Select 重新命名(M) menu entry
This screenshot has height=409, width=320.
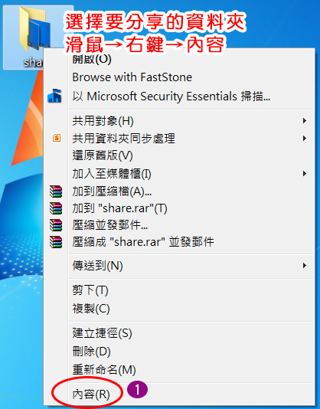point(104,370)
